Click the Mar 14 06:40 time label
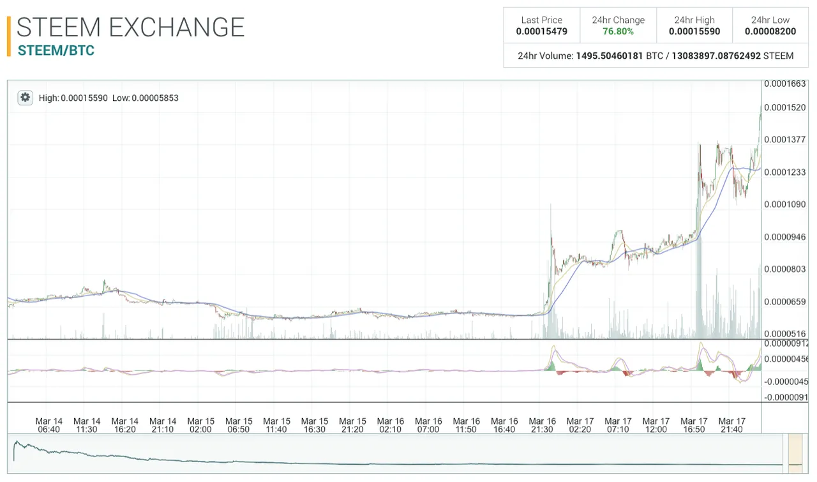 [49, 425]
